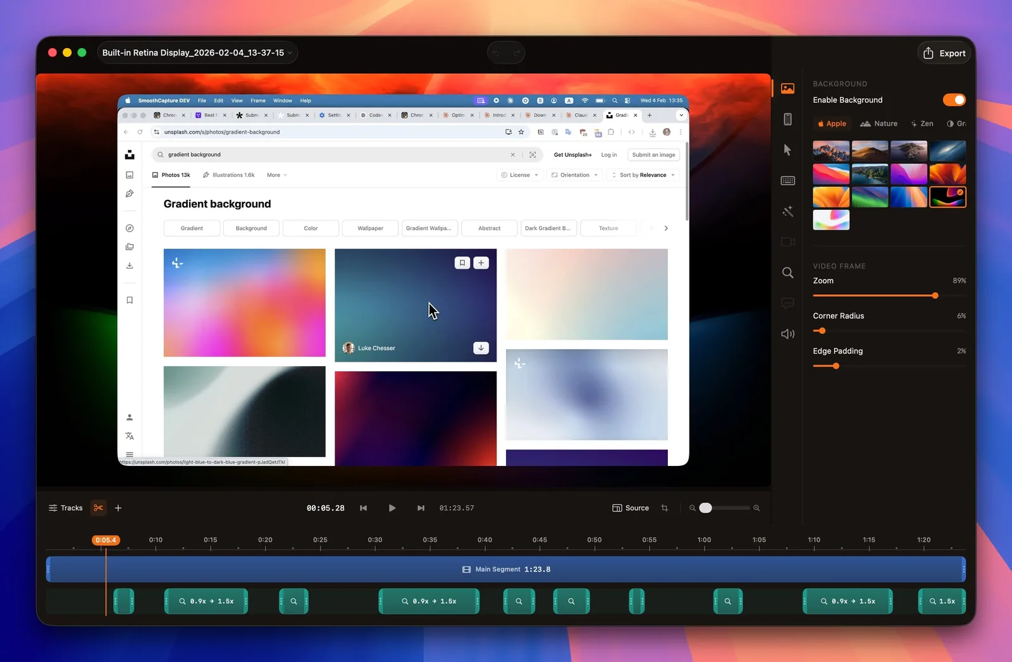Select the Illustrations 1.6k tab on Unsplash
The width and height of the screenshot is (1012, 662).
point(228,175)
